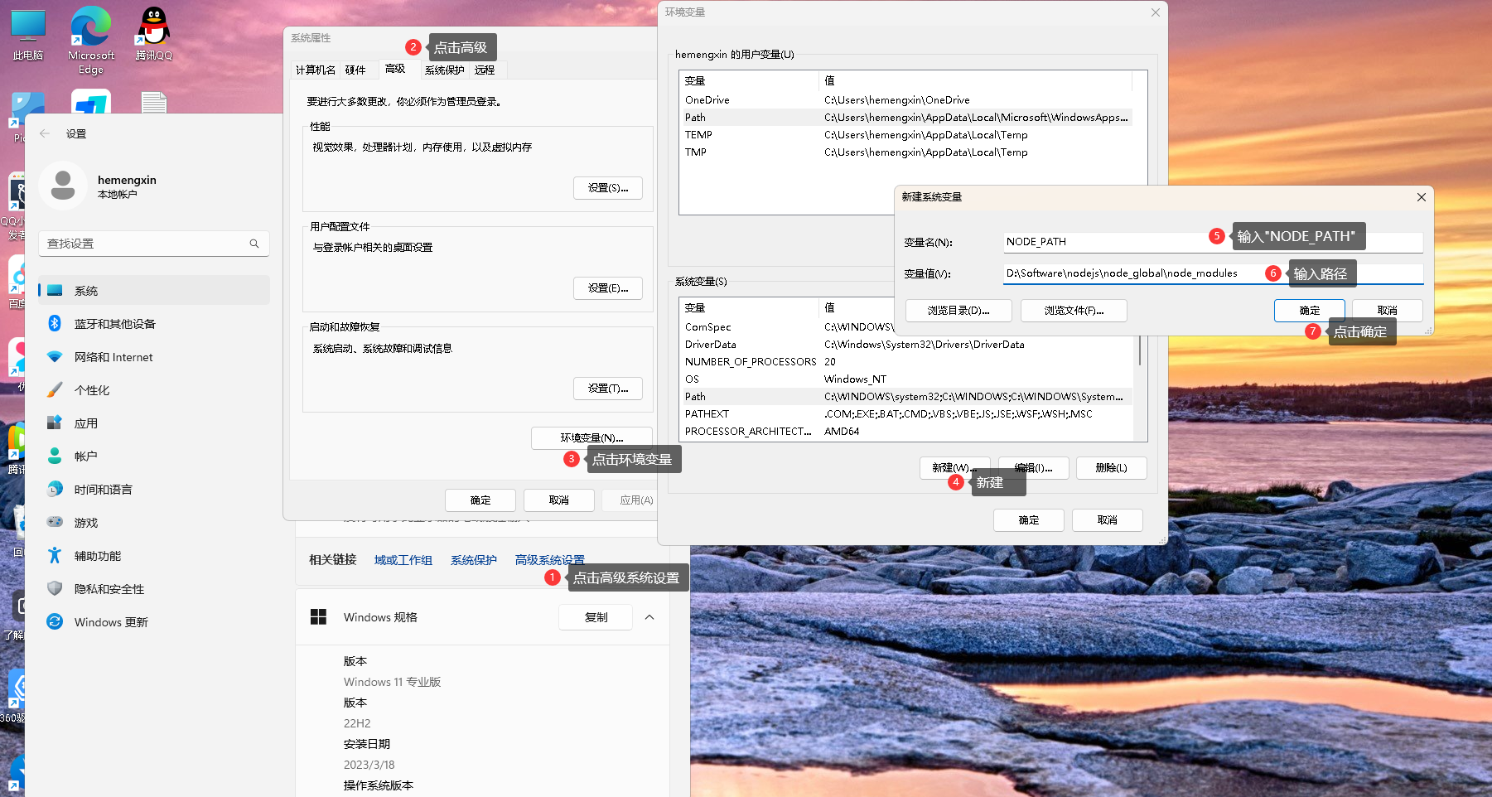Open 应用 in the Settings sidebar

pos(154,423)
